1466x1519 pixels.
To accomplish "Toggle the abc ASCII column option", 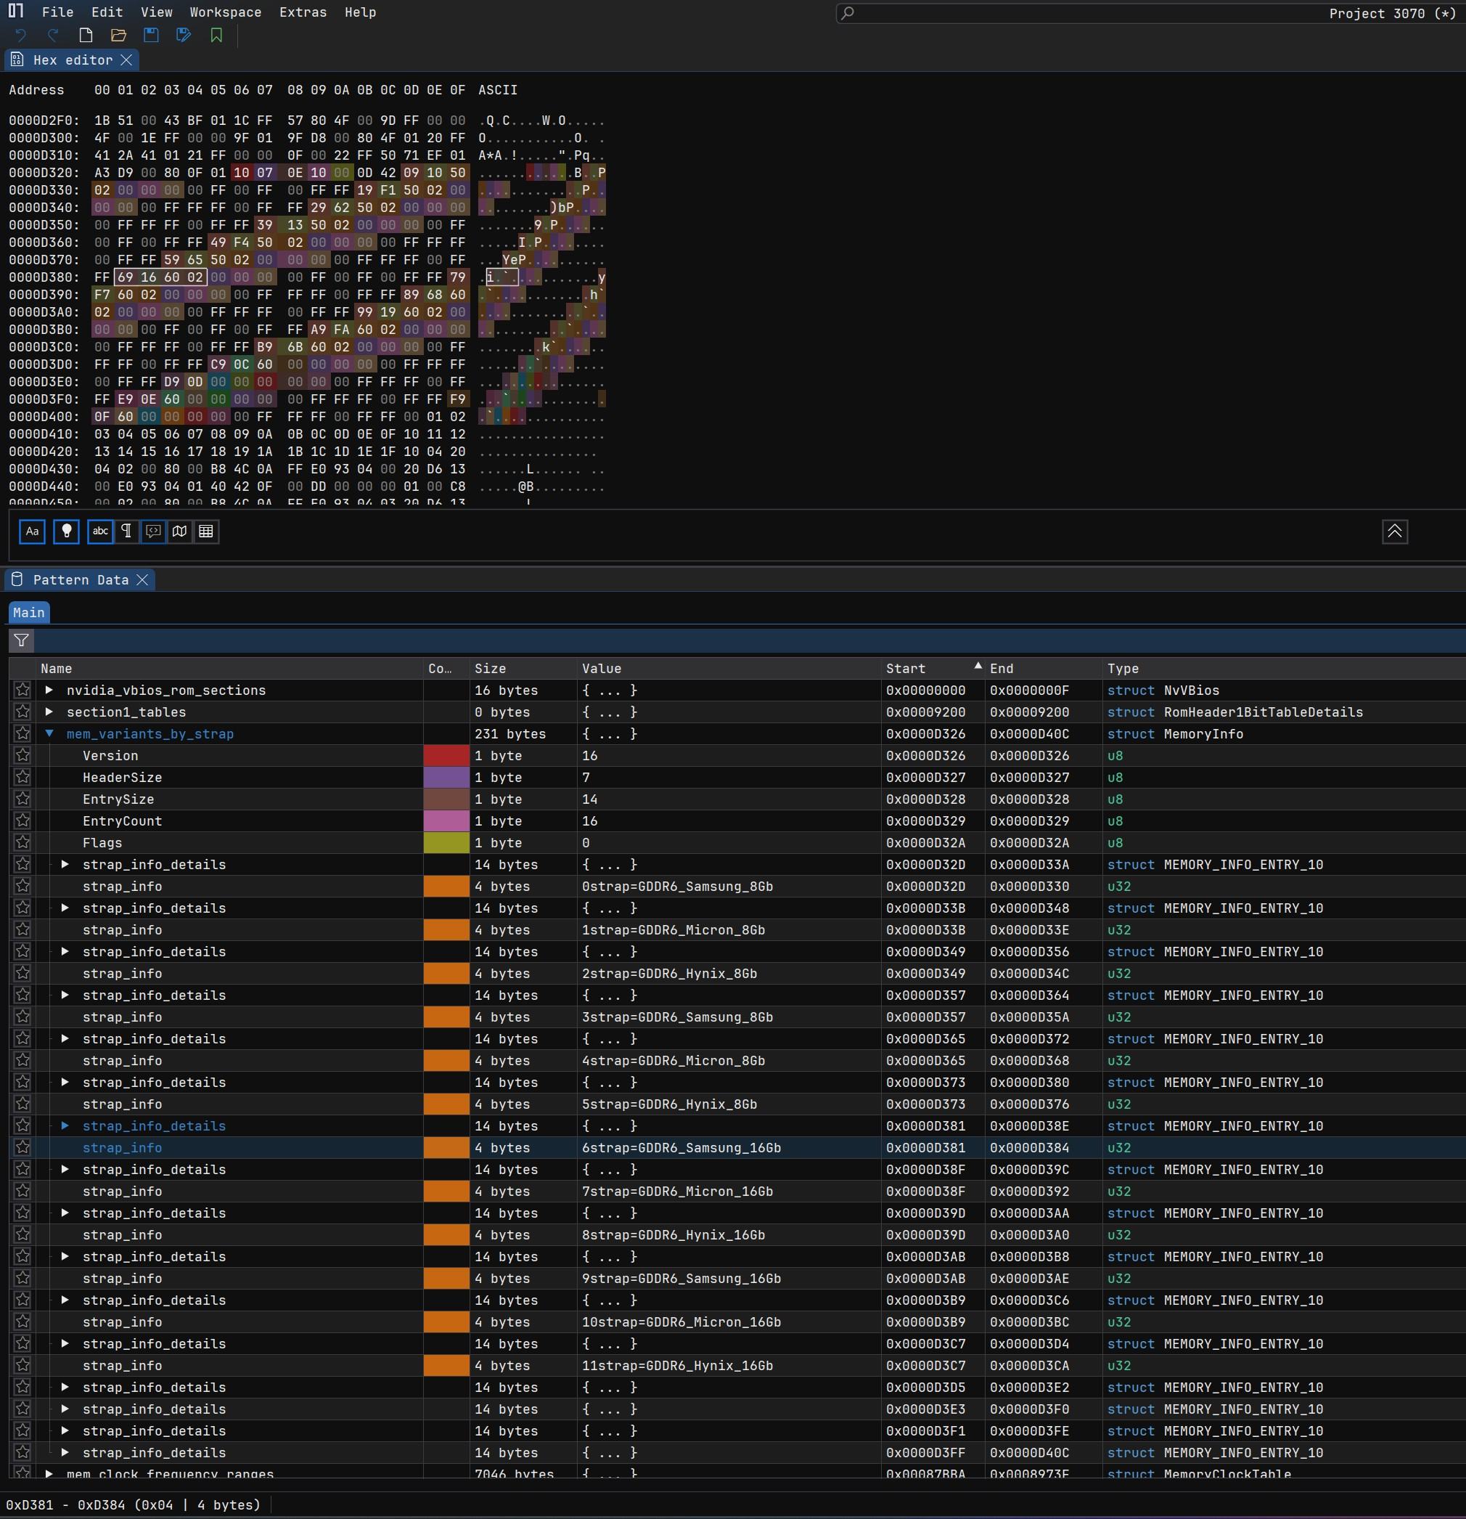I will pos(101,532).
